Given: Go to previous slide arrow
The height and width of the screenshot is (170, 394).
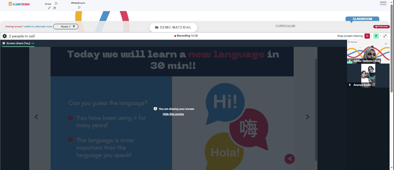Looking at the screenshot, I should (x=36, y=117).
